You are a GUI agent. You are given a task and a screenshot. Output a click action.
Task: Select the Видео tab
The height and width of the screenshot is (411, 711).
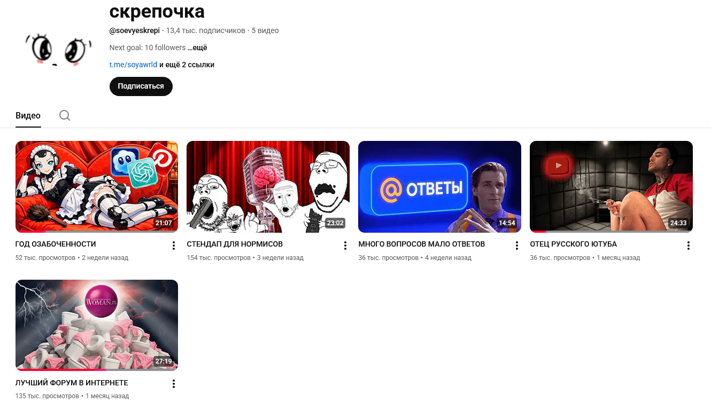pos(28,115)
